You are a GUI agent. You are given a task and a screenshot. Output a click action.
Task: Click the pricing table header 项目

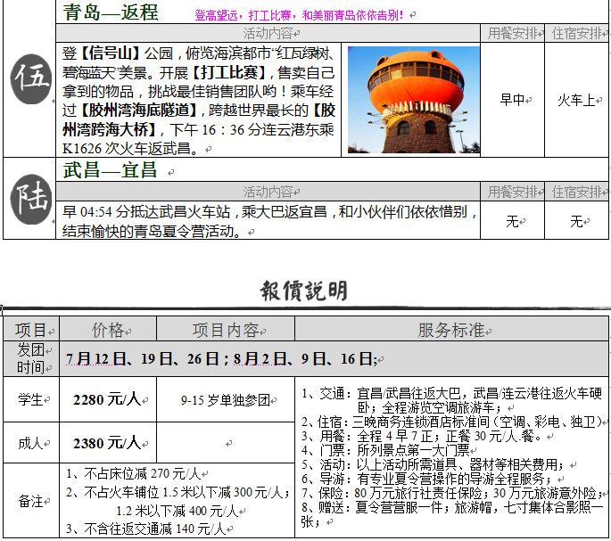point(31,330)
